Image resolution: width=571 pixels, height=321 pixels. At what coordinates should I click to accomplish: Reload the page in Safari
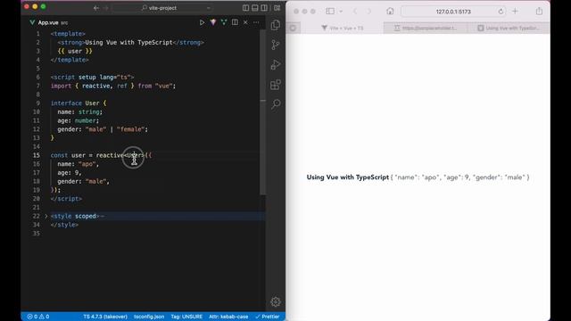click(501, 12)
